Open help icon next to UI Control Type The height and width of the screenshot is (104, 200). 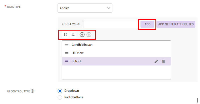click(x=32, y=91)
